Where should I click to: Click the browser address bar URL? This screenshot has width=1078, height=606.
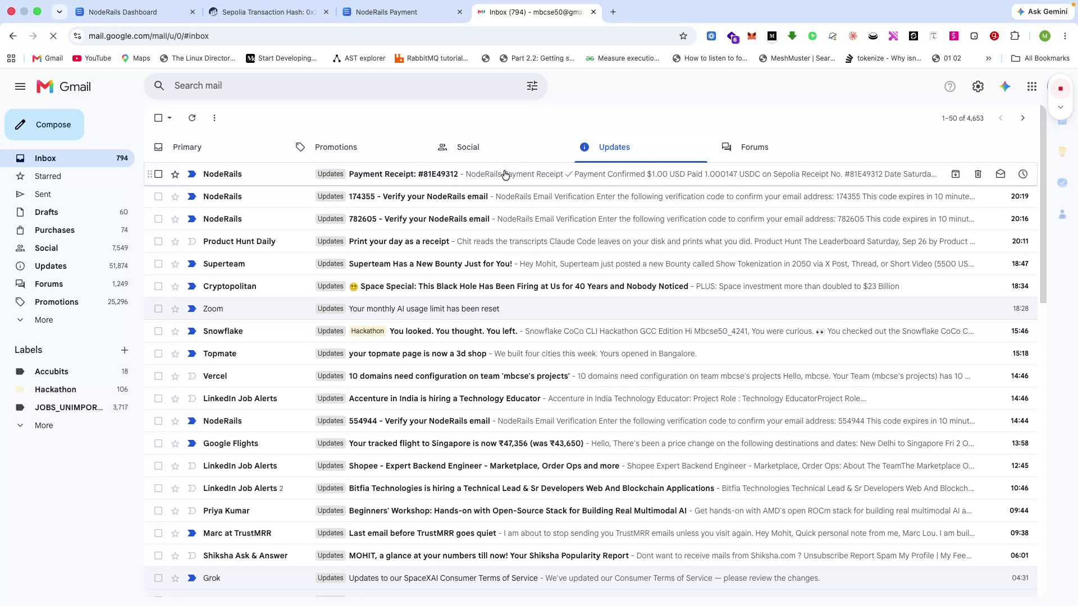tap(148, 36)
